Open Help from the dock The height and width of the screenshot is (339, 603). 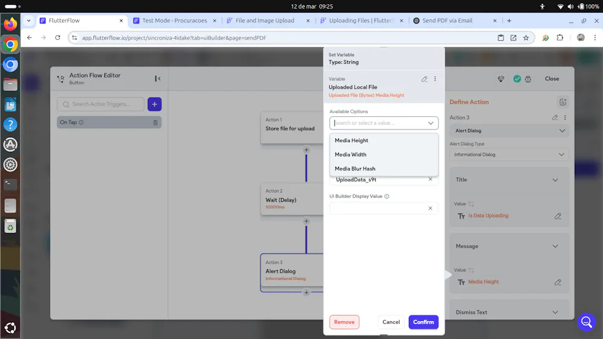pyautogui.click(x=10, y=125)
